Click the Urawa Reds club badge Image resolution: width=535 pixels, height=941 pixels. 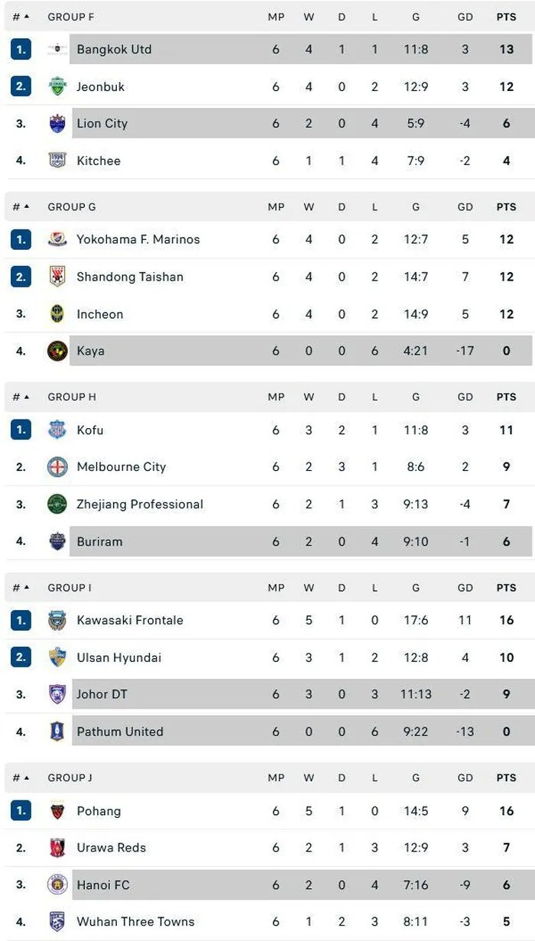tap(57, 847)
